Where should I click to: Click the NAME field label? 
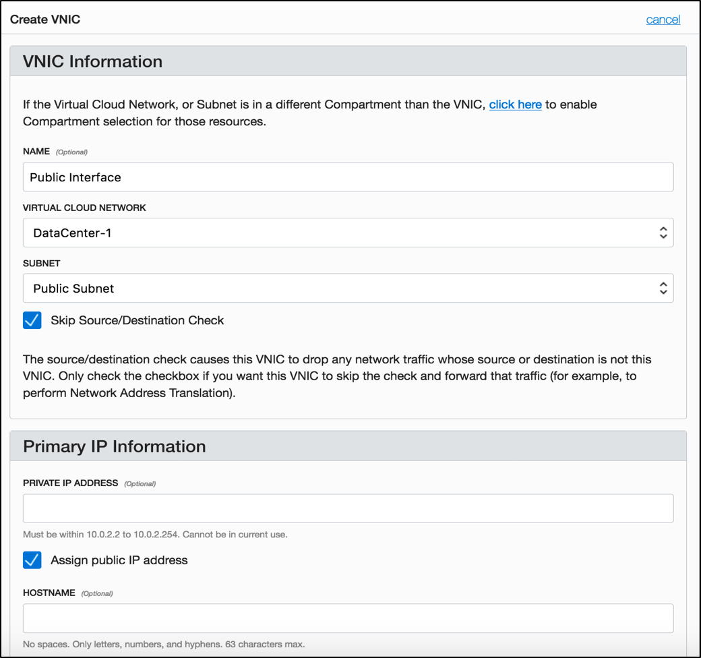(x=36, y=152)
